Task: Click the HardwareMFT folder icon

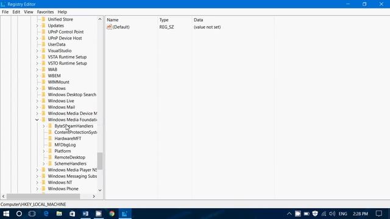Action: pos(50,138)
